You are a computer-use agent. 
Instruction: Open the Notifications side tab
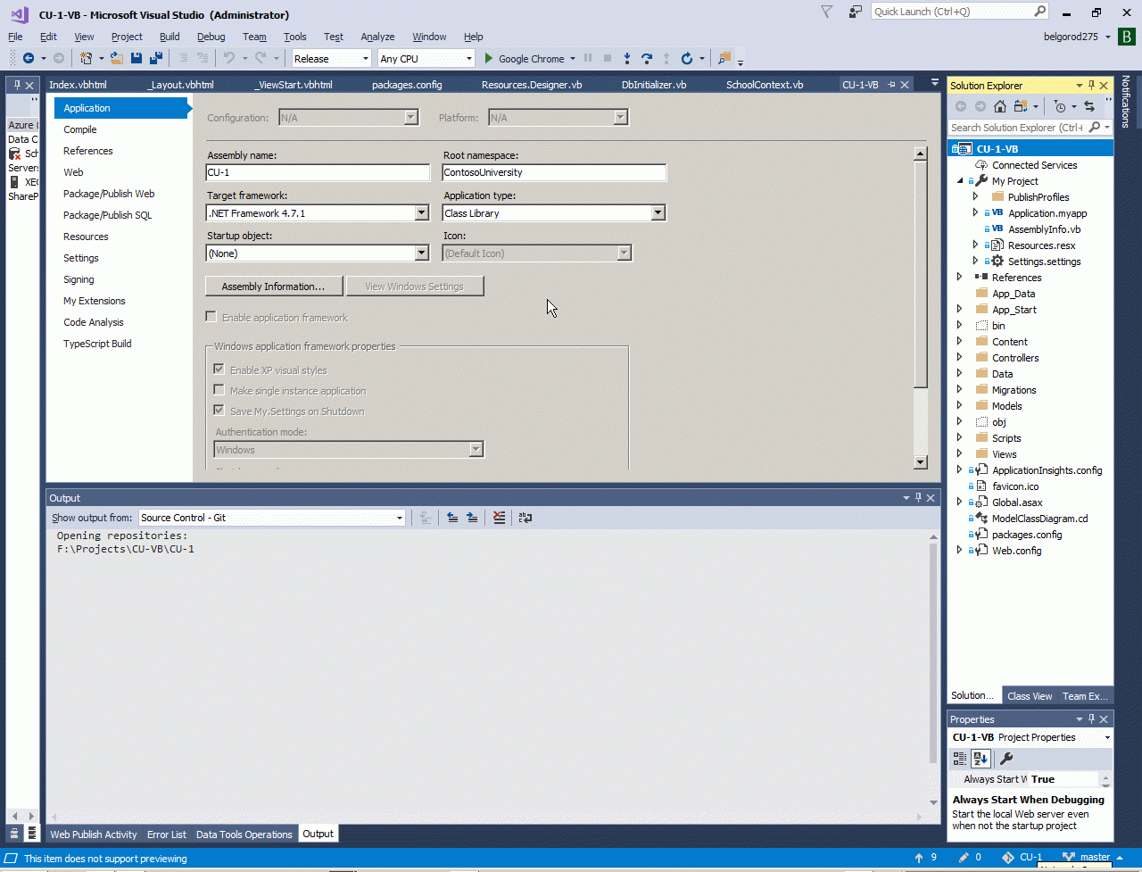[x=1126, y=102]
